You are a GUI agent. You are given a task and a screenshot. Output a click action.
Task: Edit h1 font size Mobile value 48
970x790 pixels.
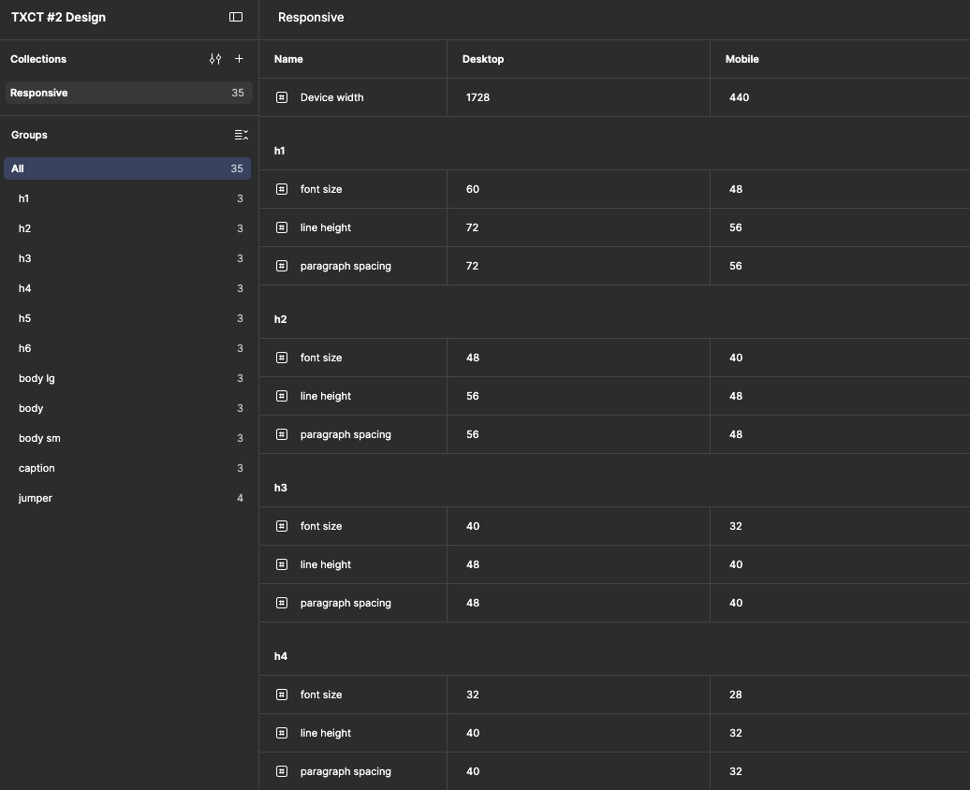(x=840, y=189)
